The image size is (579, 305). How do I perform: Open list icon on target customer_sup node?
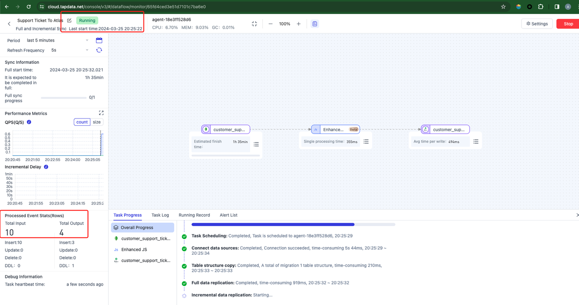pos(476,142)
